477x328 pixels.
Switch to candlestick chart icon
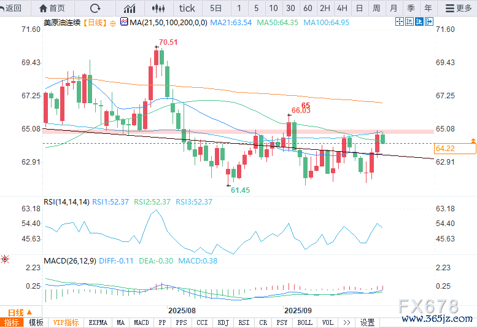[158, 8]
